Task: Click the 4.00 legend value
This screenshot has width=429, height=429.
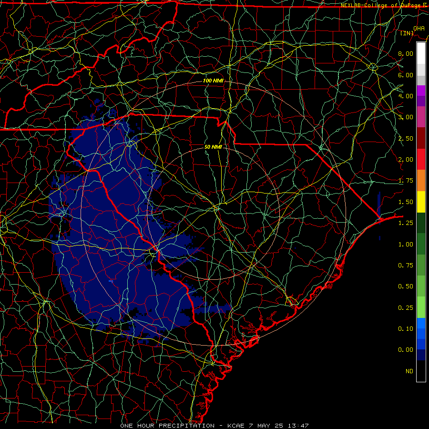Action: click(406, 96)
